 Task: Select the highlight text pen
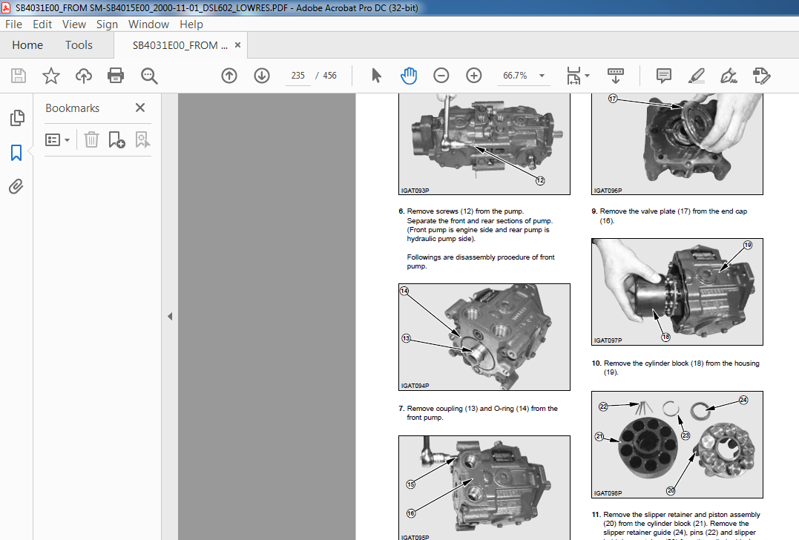pyautogui.click(x=696, y=76)
